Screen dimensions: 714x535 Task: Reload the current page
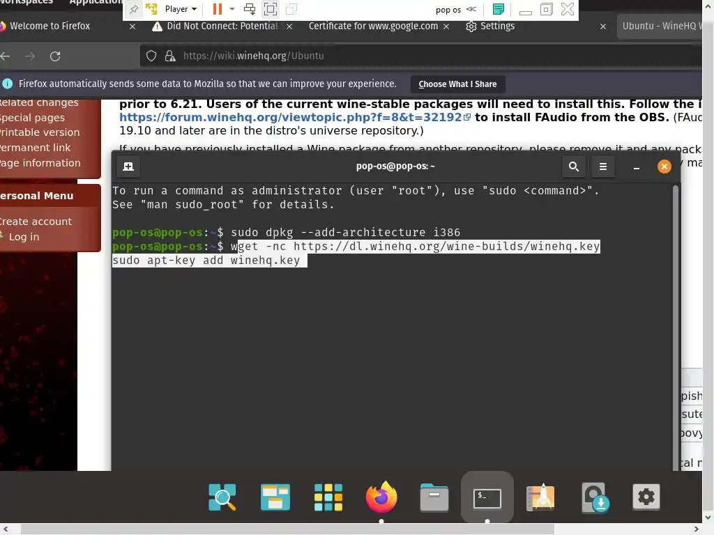55,56
